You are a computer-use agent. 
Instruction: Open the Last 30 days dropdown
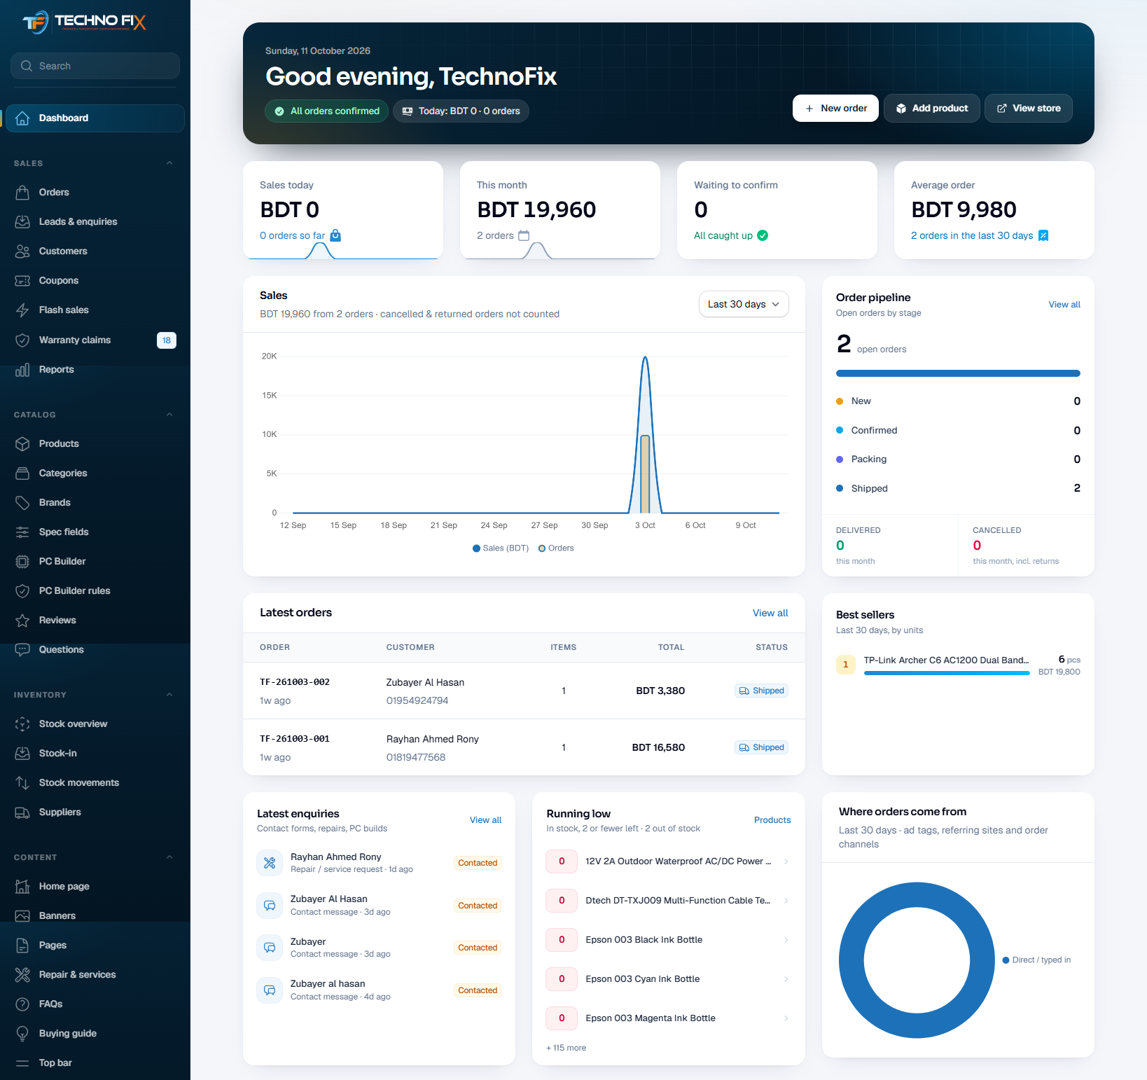point(744,304)
